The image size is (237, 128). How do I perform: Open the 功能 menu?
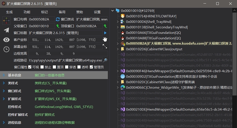pos(27,12)
